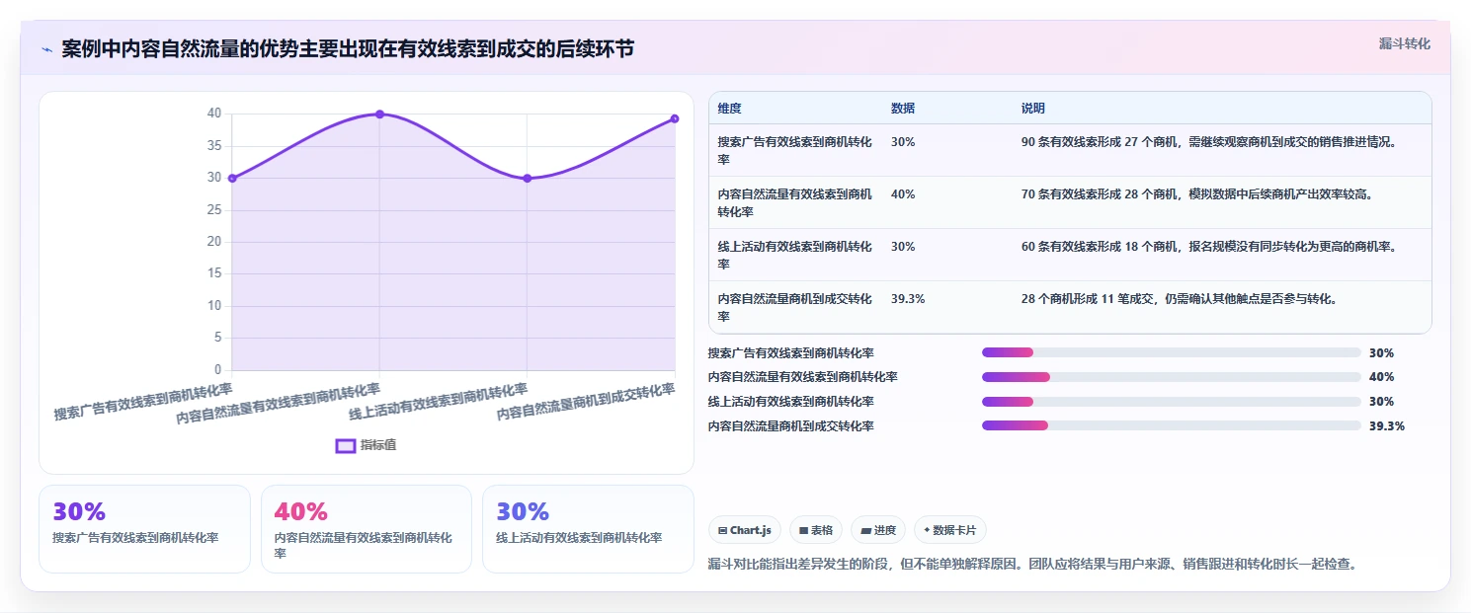Click the 线上活动有效线索到商机转化率 progress bar
The image size is (1471, 613).
(1172, 402)
